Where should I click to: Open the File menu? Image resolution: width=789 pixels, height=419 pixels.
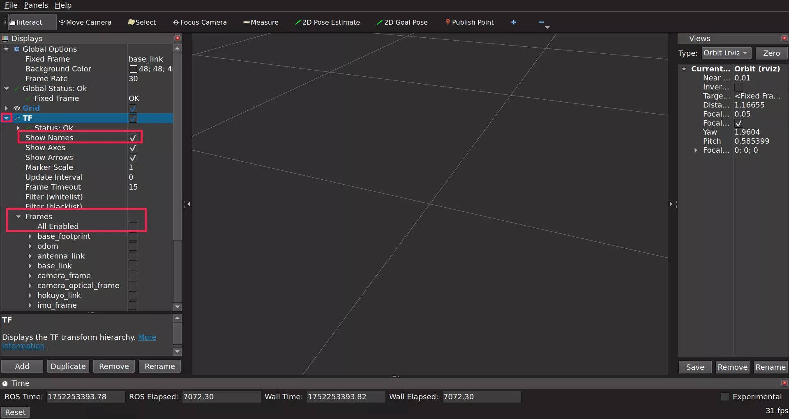pos(11,5)
